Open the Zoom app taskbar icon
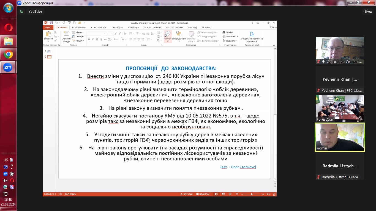The width and height of the screenshot is (376, 211). click(8, 67)
